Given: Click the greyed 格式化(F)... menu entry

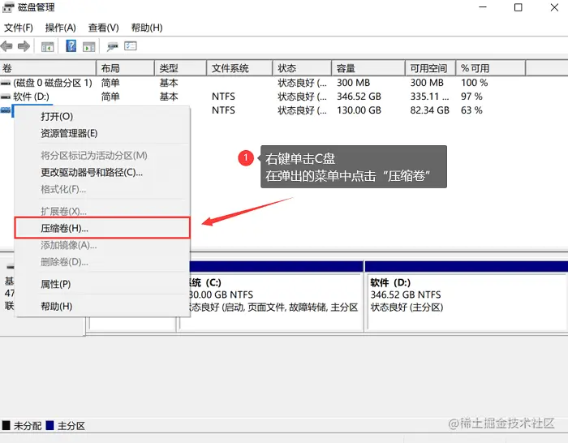Looking at the screenshot, I should coord(102,189).
